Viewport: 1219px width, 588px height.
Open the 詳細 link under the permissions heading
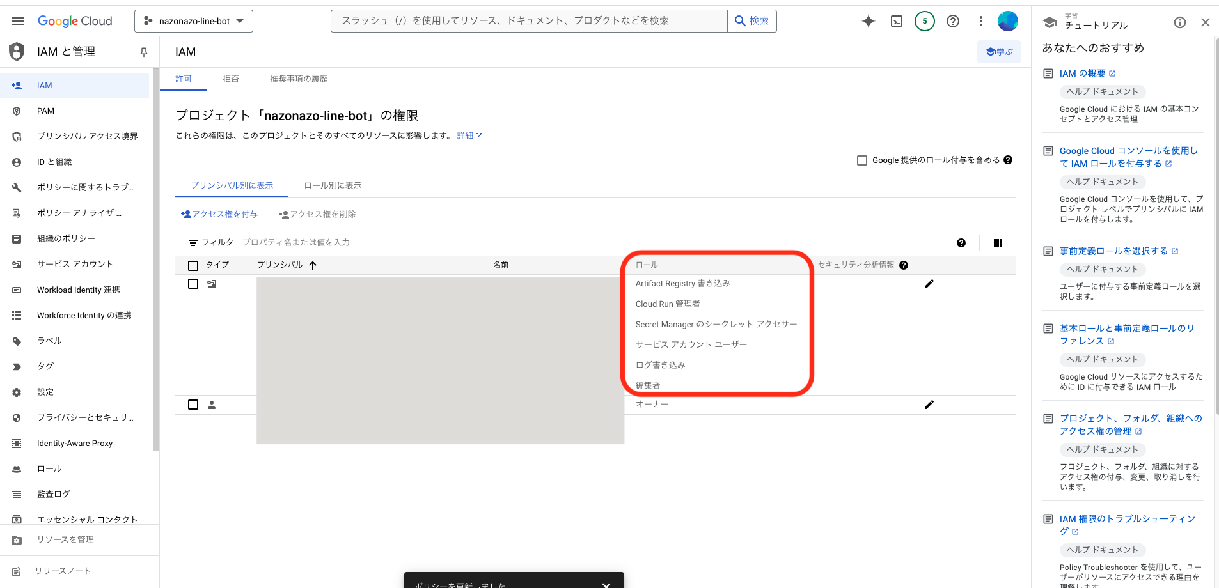(465, 135)
